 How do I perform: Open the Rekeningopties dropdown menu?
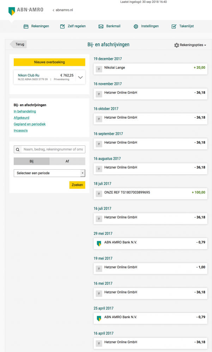pos(190,45)
